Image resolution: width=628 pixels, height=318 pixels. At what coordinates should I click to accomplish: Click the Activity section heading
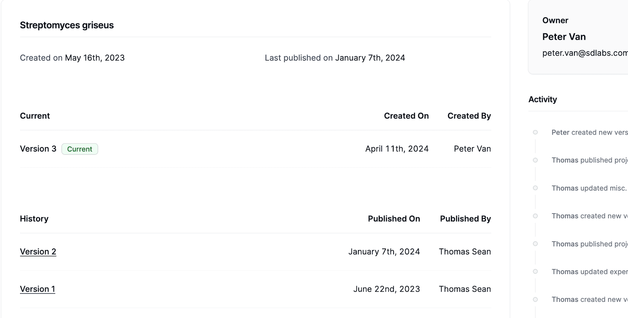coord(543,99)
